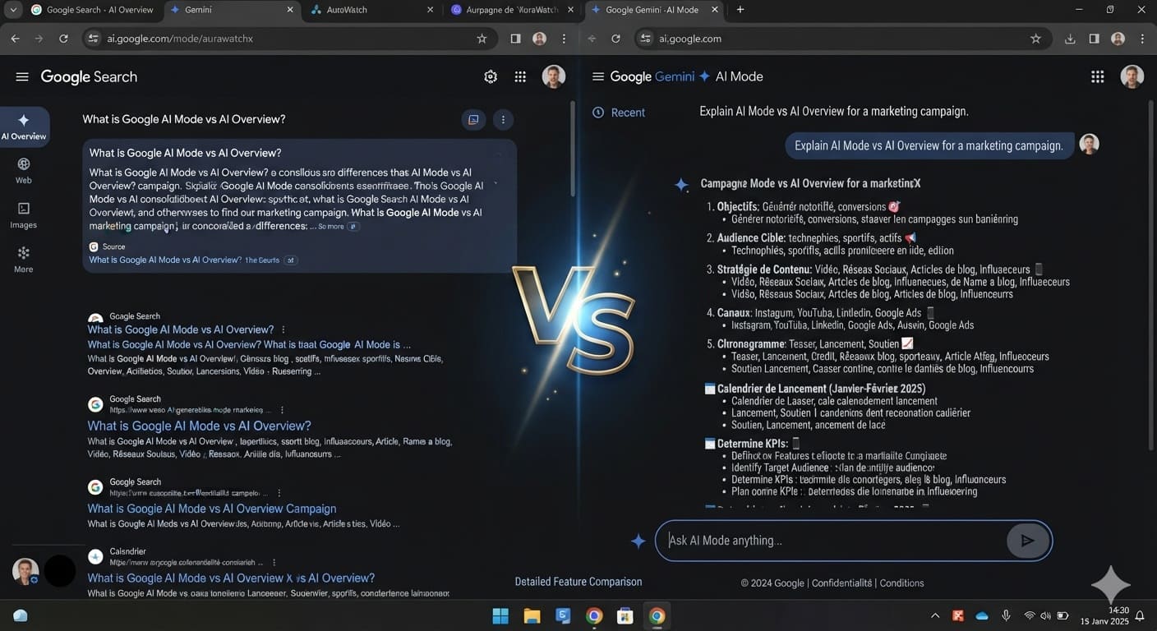The height and width of the screenshot is (631, 1157).
Task: Open a new tab with plus button
Action: pyautogui.click(x=740, y=10)
